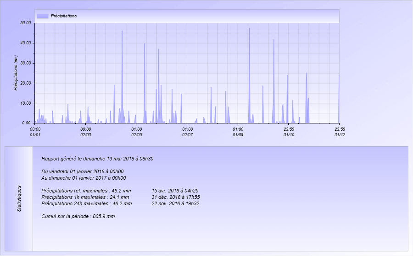Click the vertical Statistiques panel label
The image size is (413, 256).
pos(19,198)
